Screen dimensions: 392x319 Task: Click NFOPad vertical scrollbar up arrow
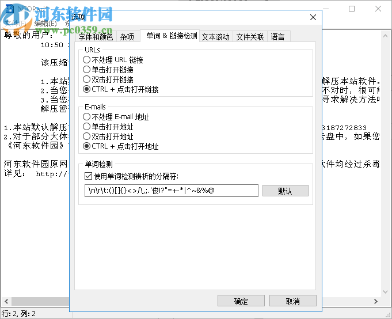pos(385,36)
